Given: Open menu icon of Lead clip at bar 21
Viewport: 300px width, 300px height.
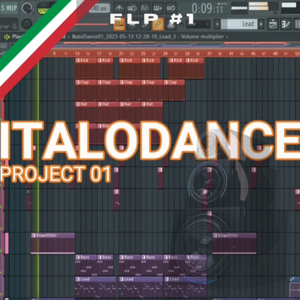Looking at the screenshot, I should click(121, 279).
